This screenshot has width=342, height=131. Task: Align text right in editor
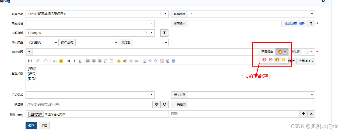coord(100,61)
